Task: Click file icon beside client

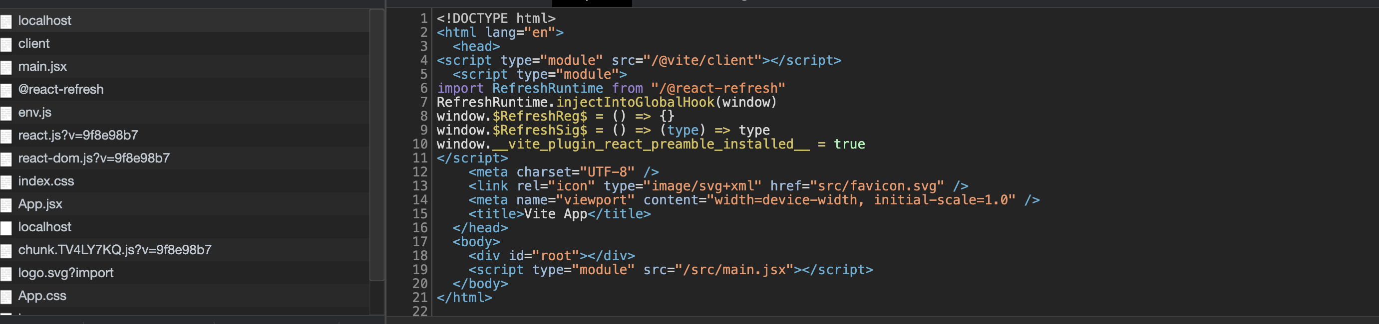Action: (6, 44)
